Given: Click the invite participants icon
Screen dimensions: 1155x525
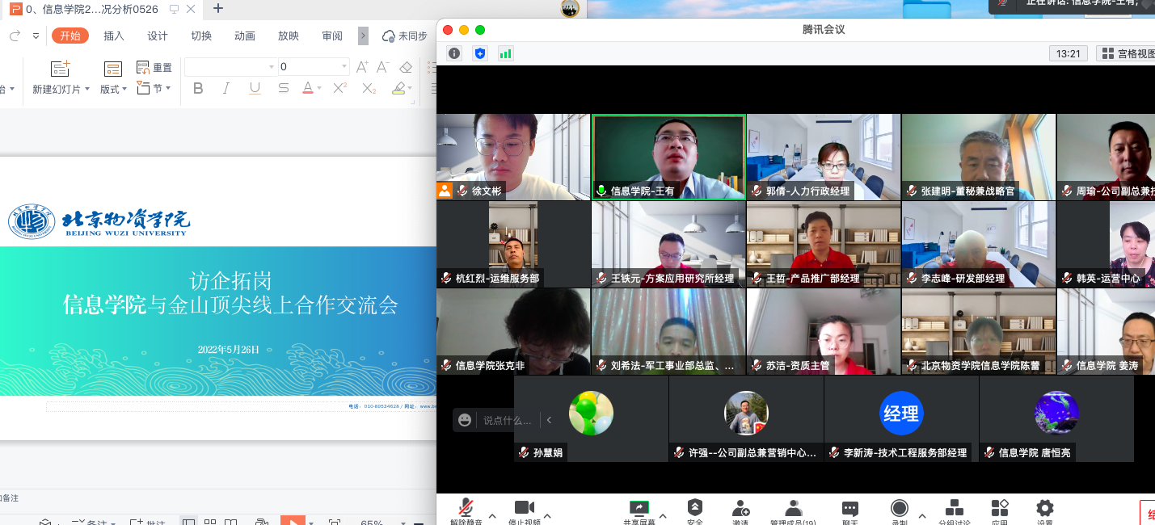Looking at the screenshot, I should (740, 509).
